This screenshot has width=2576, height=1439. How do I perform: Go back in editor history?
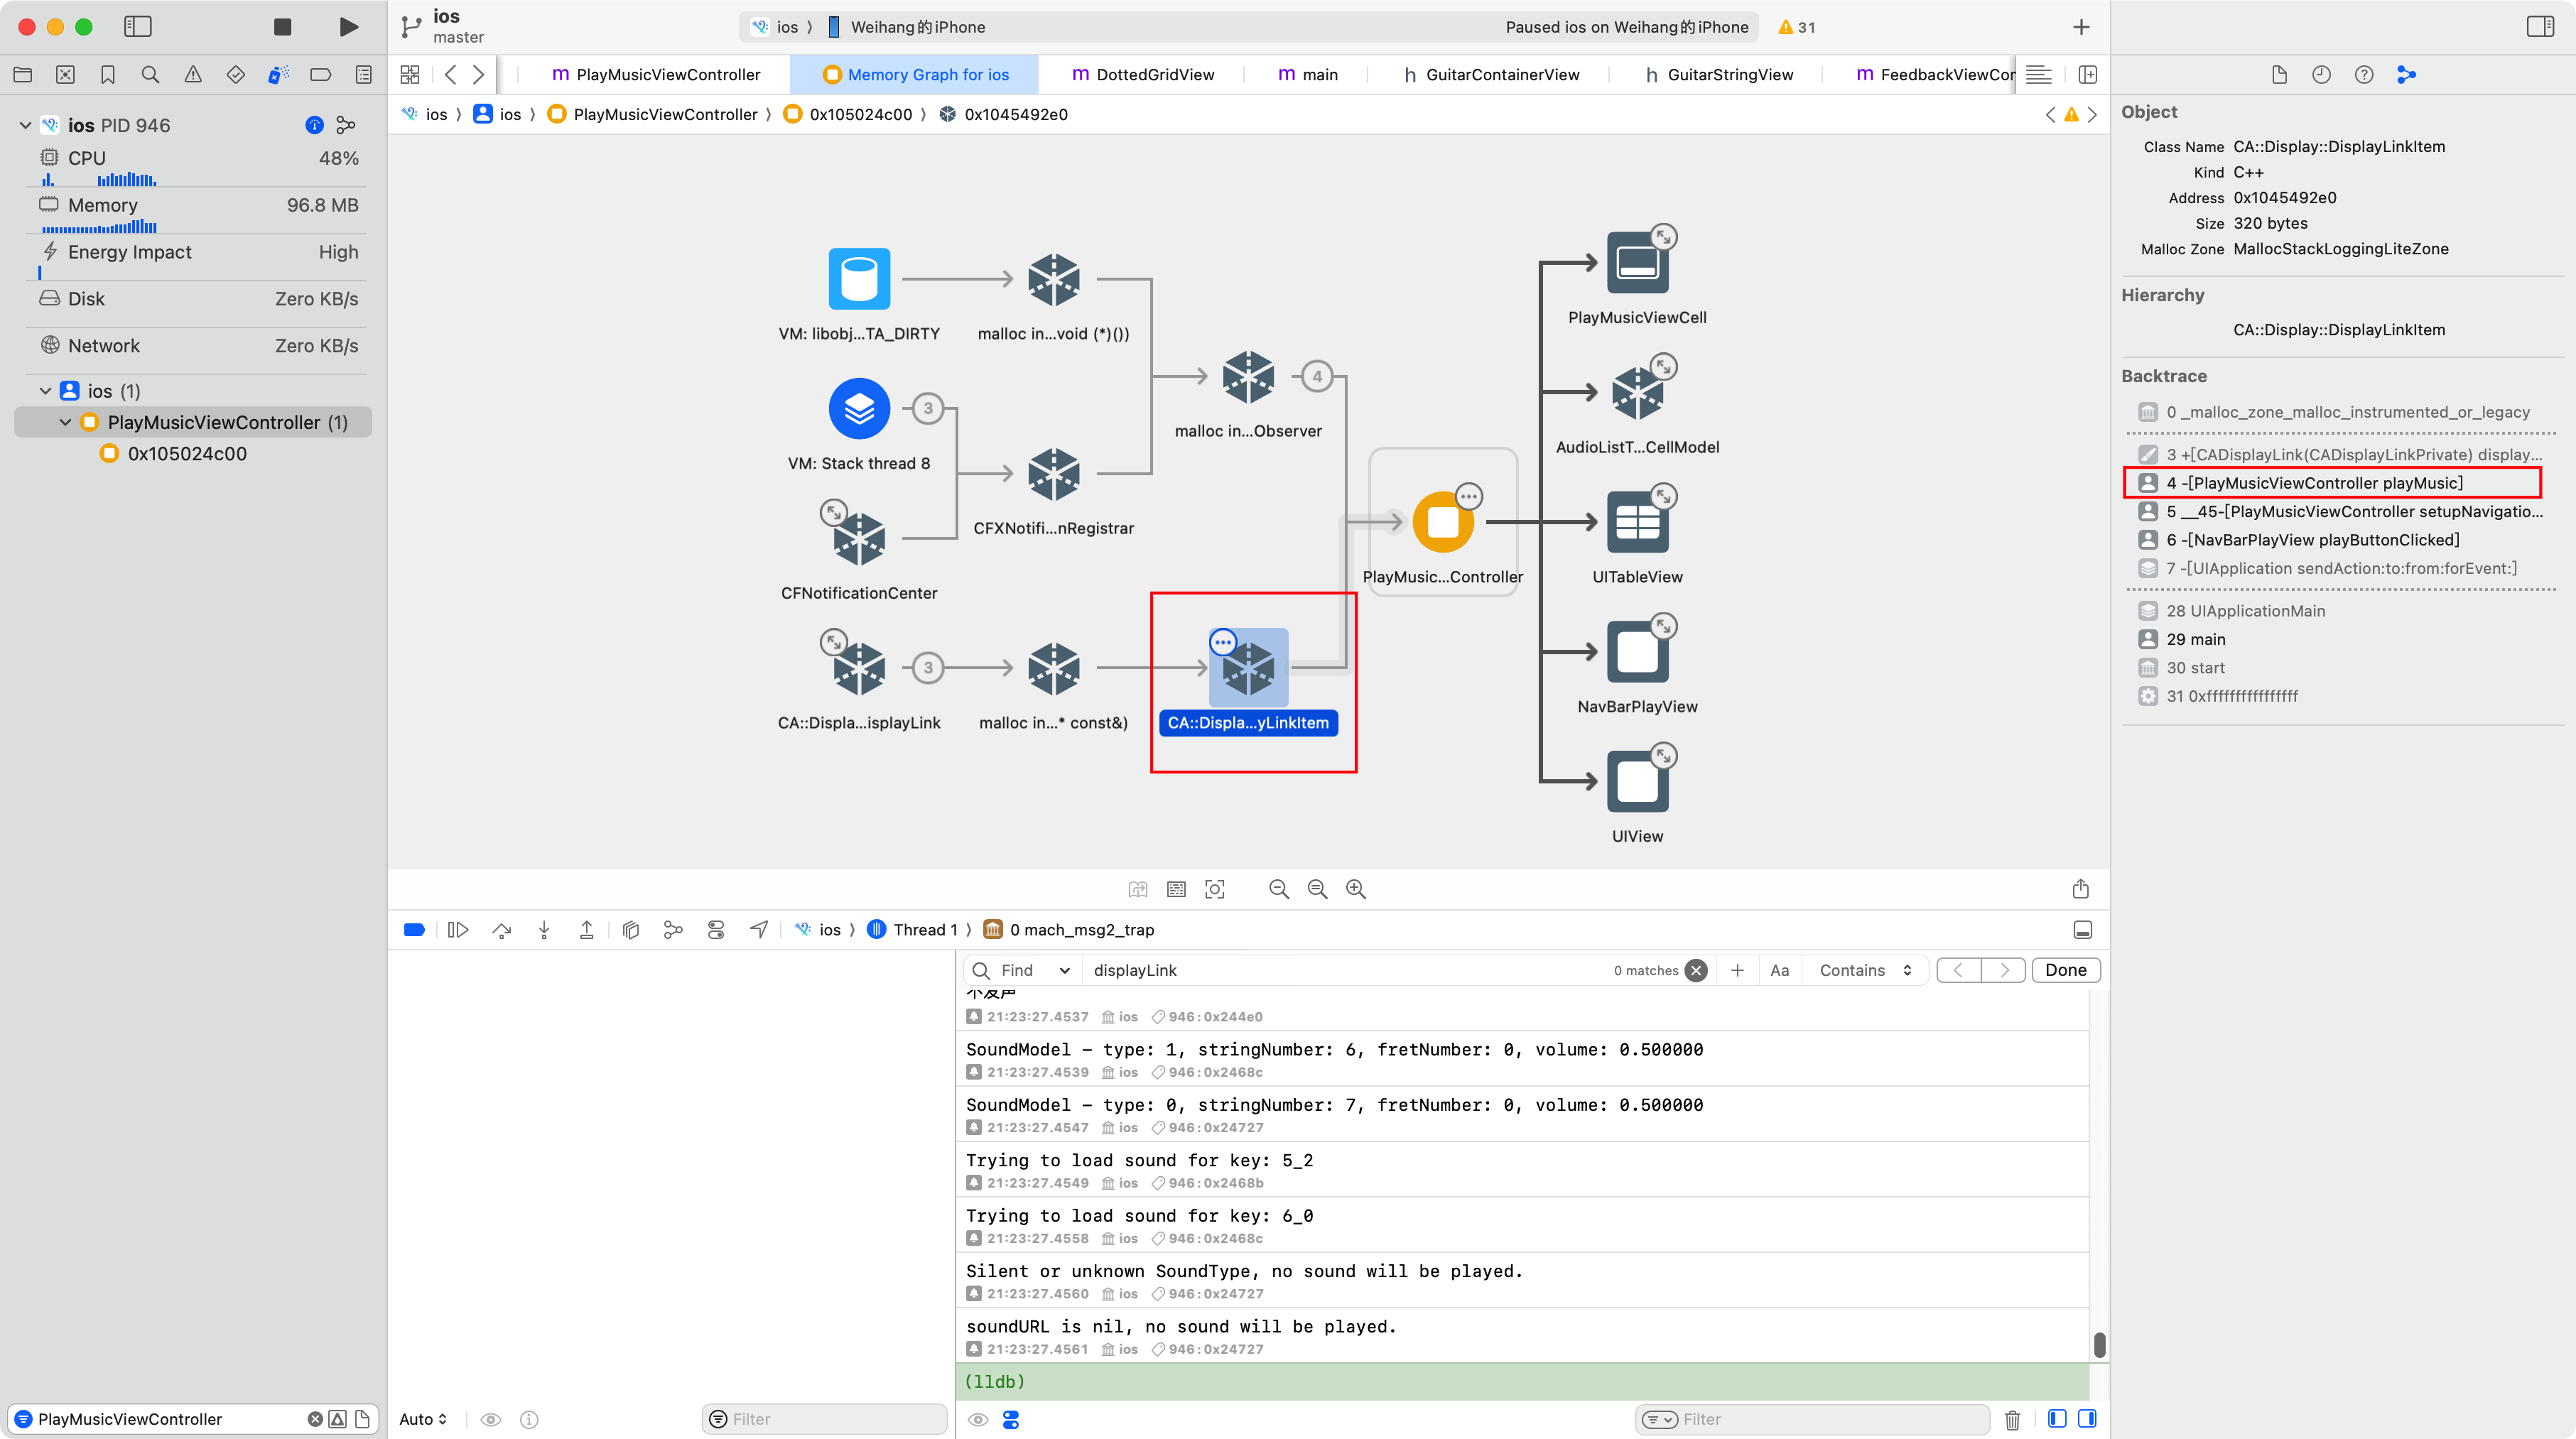pyautogui.click(x=451, y=74)
